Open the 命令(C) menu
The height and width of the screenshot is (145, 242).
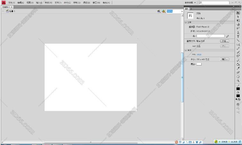[x=67, y=3]
